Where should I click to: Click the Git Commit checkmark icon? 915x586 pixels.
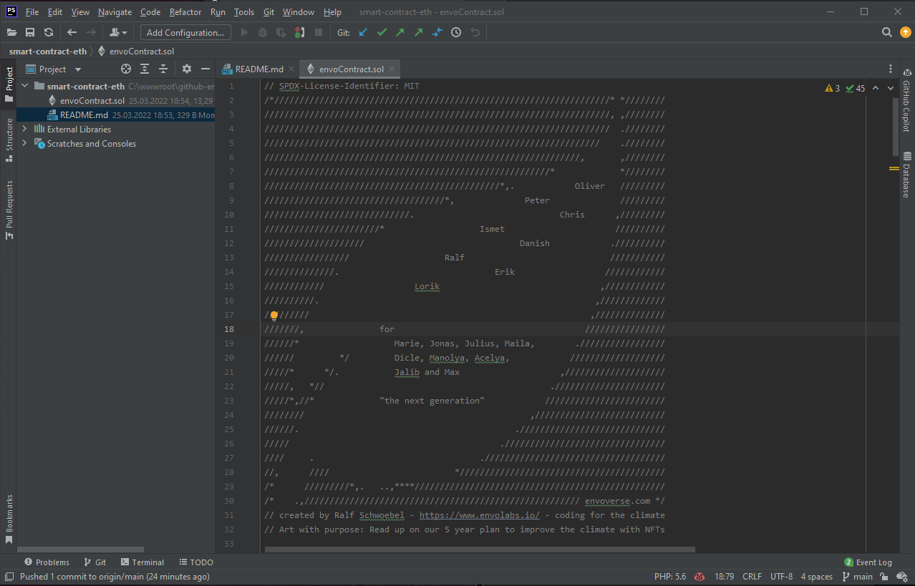[382, 32]
